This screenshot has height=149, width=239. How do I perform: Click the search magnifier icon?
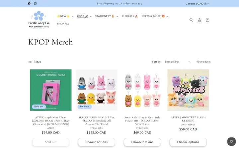point(191,20)
